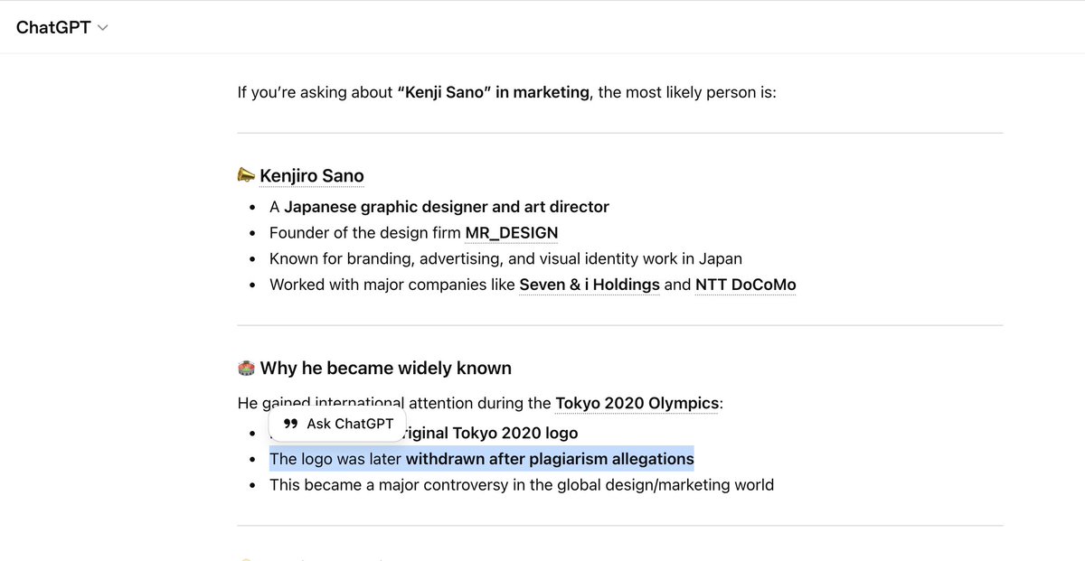Click the quote icon in Ask ChatGPT popup
This screenshot has height=561, width=1085.
coord(290,424)
